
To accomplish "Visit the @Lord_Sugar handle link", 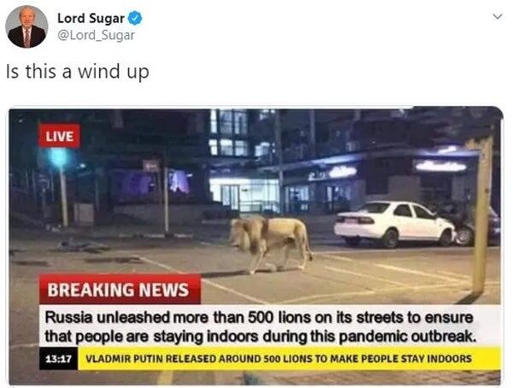I will 96,35.
